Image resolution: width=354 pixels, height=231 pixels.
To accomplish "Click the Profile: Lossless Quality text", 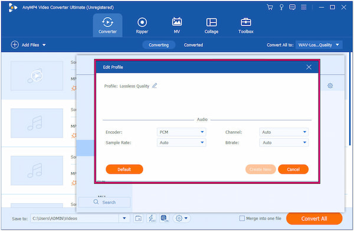I will point(127,86).
